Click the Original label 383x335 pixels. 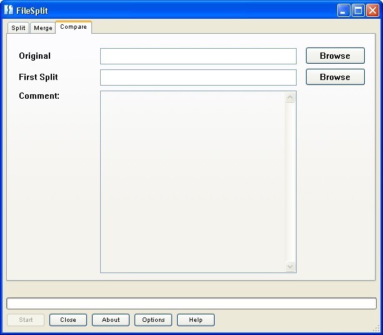pos(34,56)
